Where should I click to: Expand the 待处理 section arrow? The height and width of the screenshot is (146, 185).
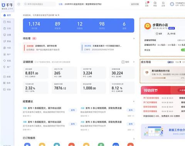(134, 38)
